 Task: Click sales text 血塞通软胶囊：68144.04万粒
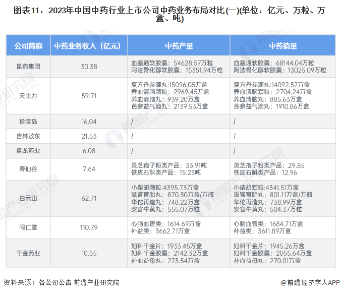274,63
